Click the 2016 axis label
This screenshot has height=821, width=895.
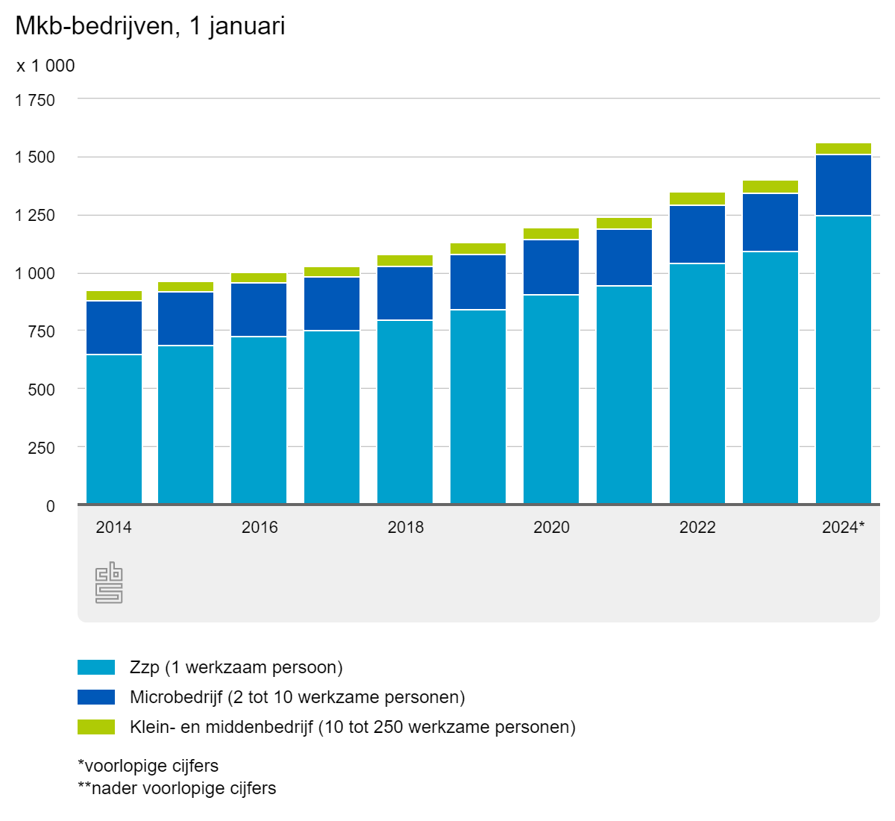pos(260,528)
